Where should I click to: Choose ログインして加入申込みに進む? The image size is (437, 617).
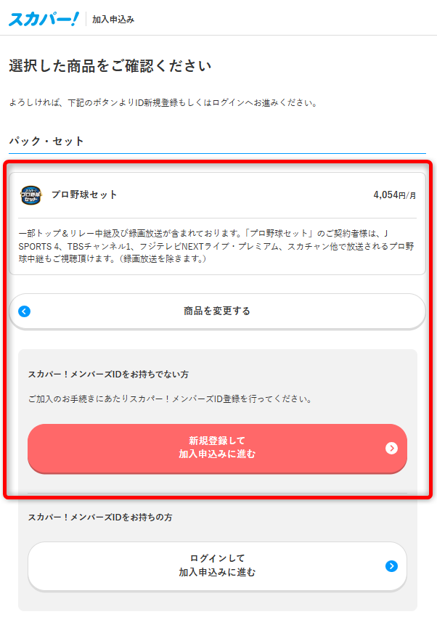pos(217,566)
